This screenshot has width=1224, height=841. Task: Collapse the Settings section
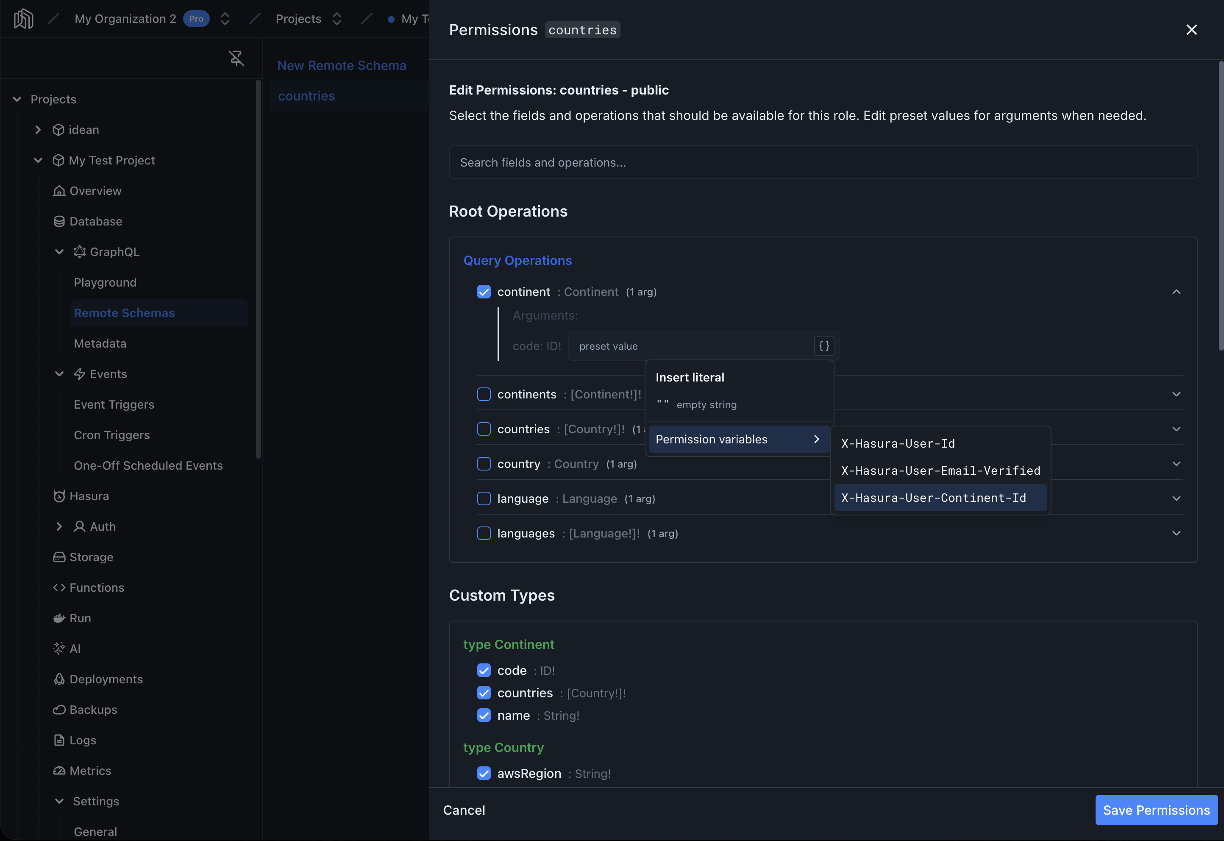point(59,802)
